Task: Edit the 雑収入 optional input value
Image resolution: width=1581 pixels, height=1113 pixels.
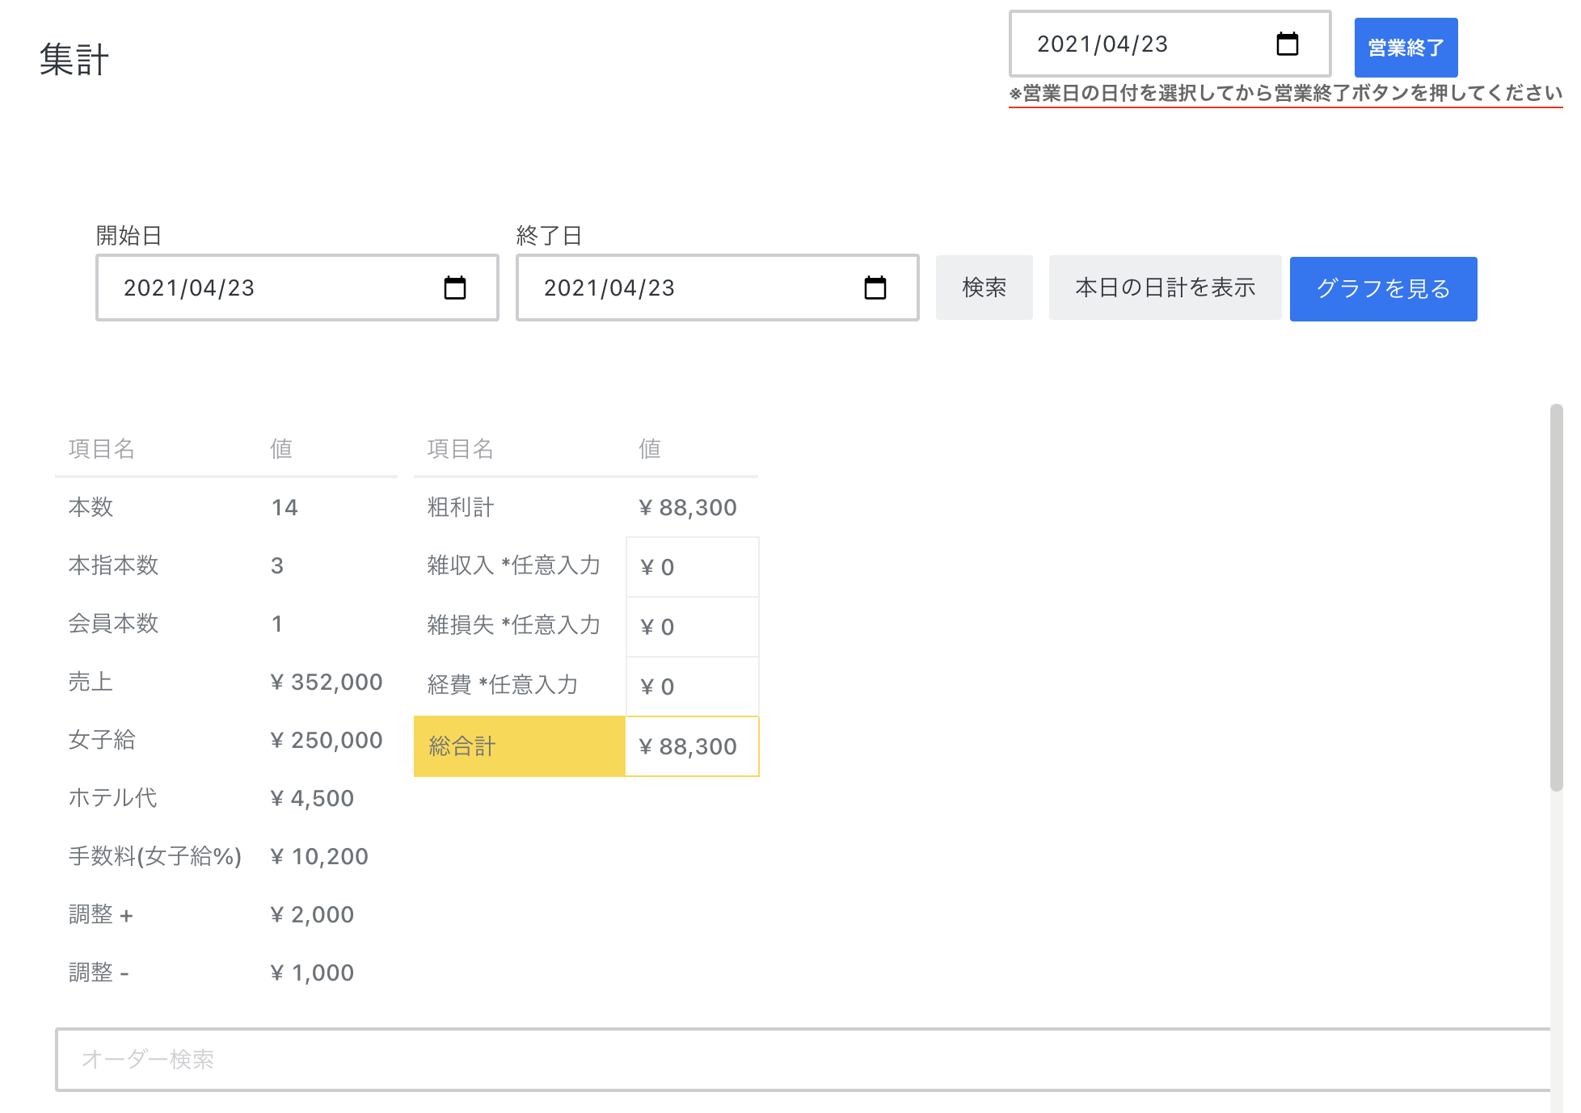Action: 692,567
